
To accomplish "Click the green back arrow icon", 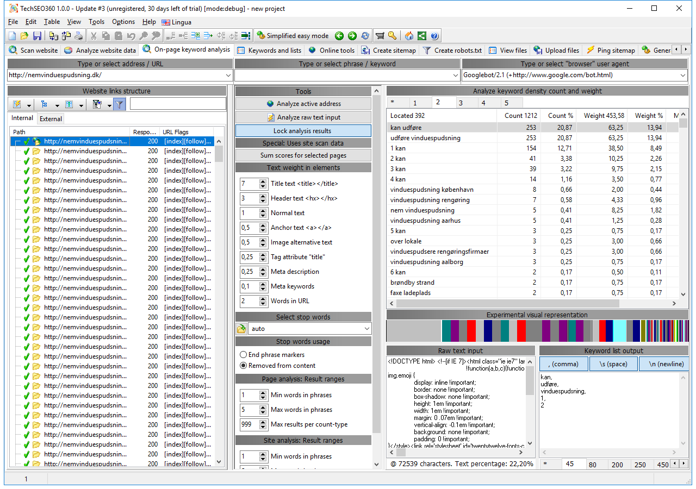I will pyautogui.click(x=339, y=36).
